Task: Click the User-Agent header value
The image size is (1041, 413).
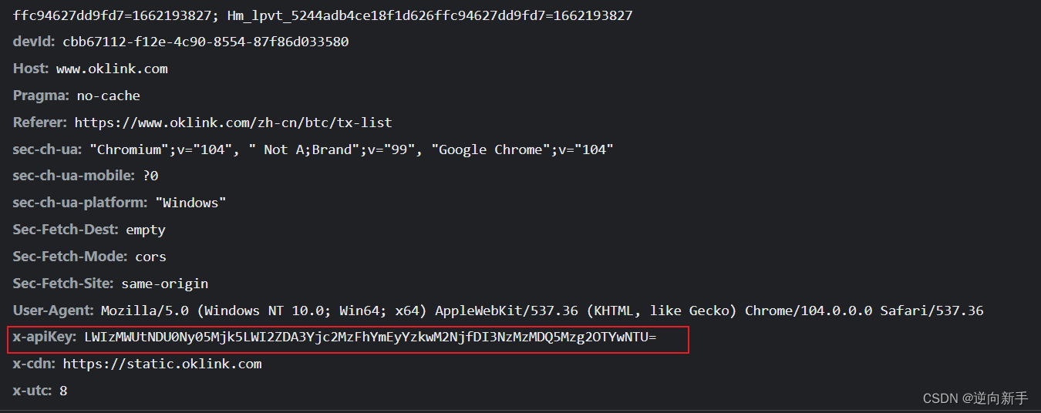Action: 541,311
